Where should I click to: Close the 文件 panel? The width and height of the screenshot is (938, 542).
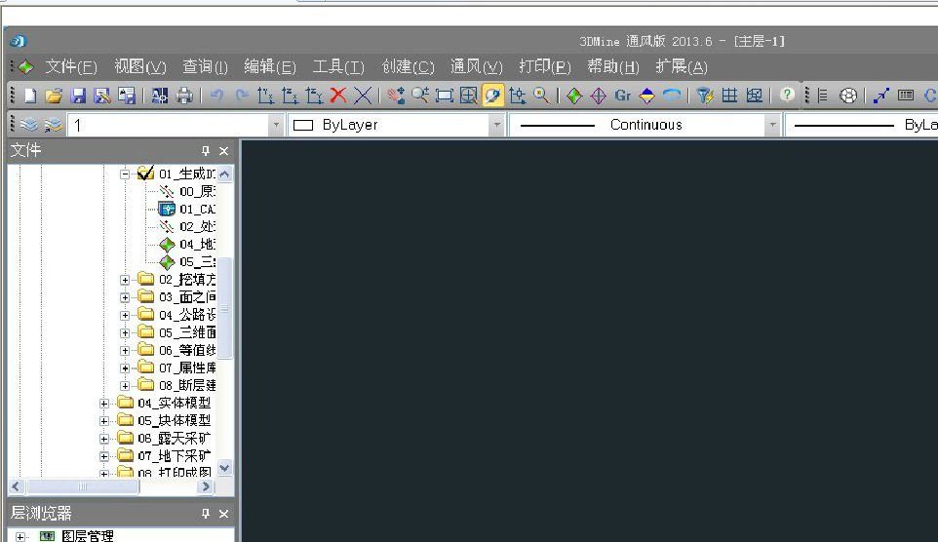tap(223, 151)
